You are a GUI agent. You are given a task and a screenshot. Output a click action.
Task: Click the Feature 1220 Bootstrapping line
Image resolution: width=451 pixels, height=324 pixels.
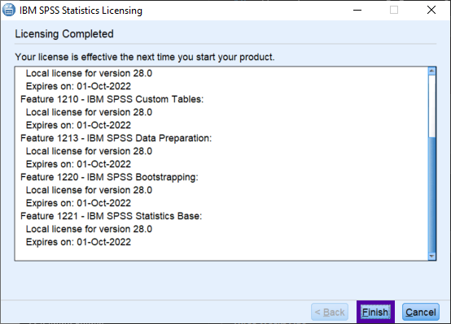[109, 177]
